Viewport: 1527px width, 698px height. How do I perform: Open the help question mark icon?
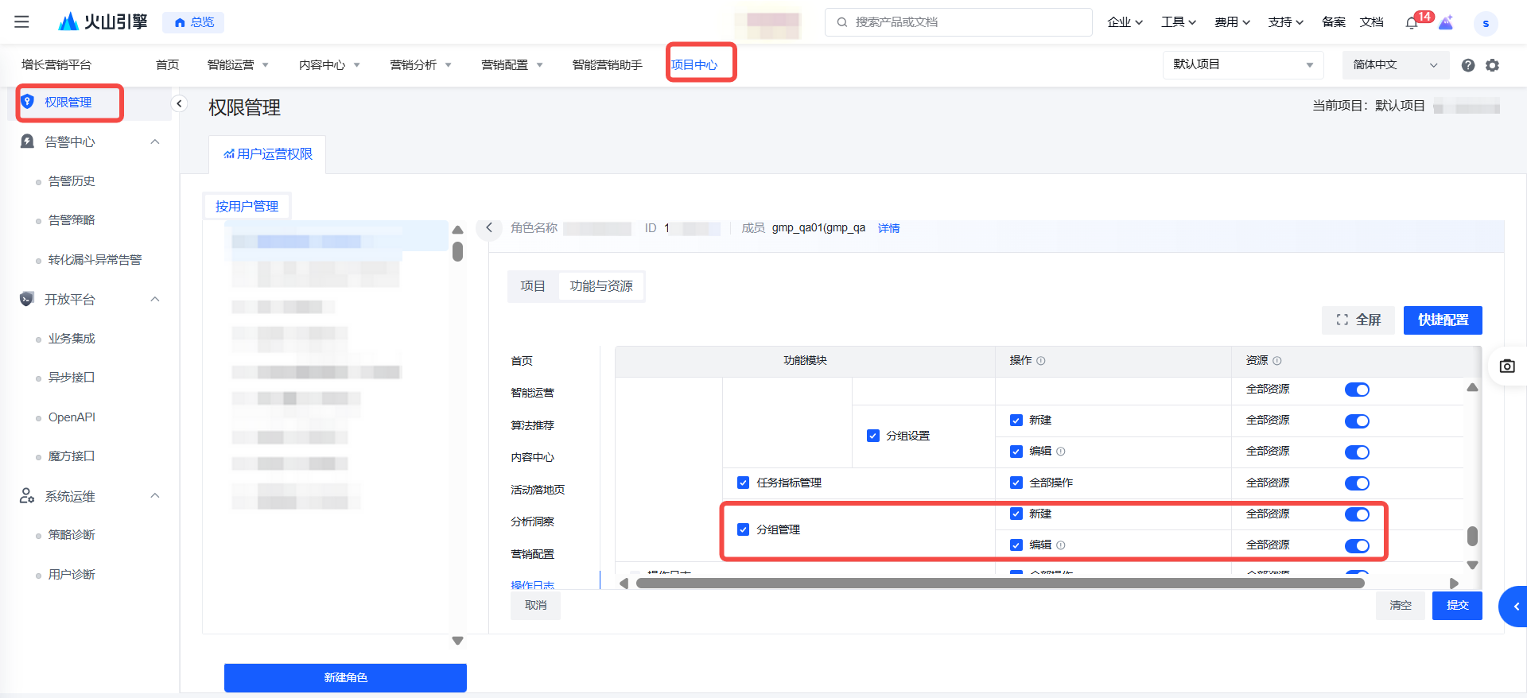[1468, 65]
